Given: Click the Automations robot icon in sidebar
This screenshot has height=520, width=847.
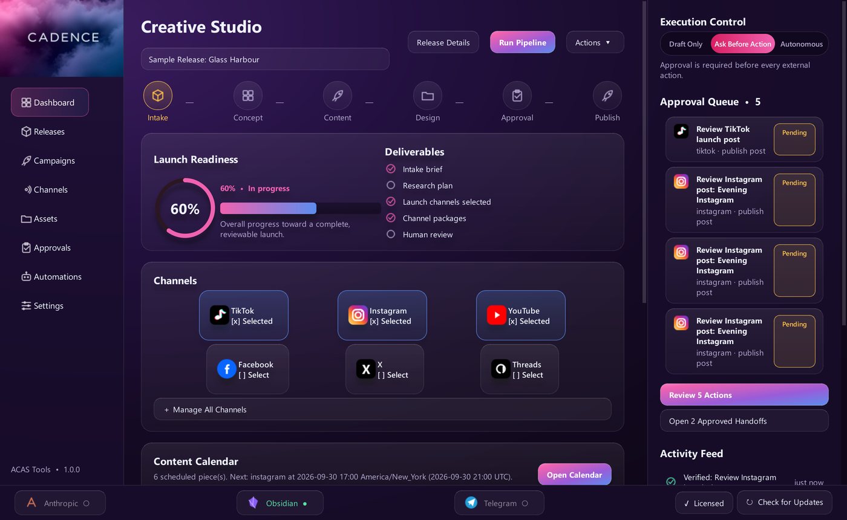Looking at the screenshot, I should (x=26, y=276).
